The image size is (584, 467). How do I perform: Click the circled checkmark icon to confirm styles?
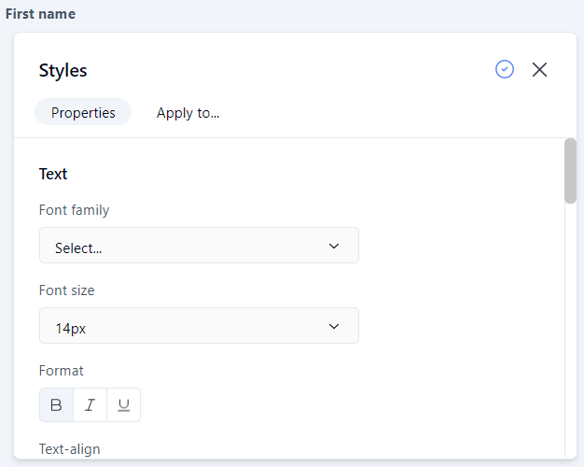click(505, 69)
